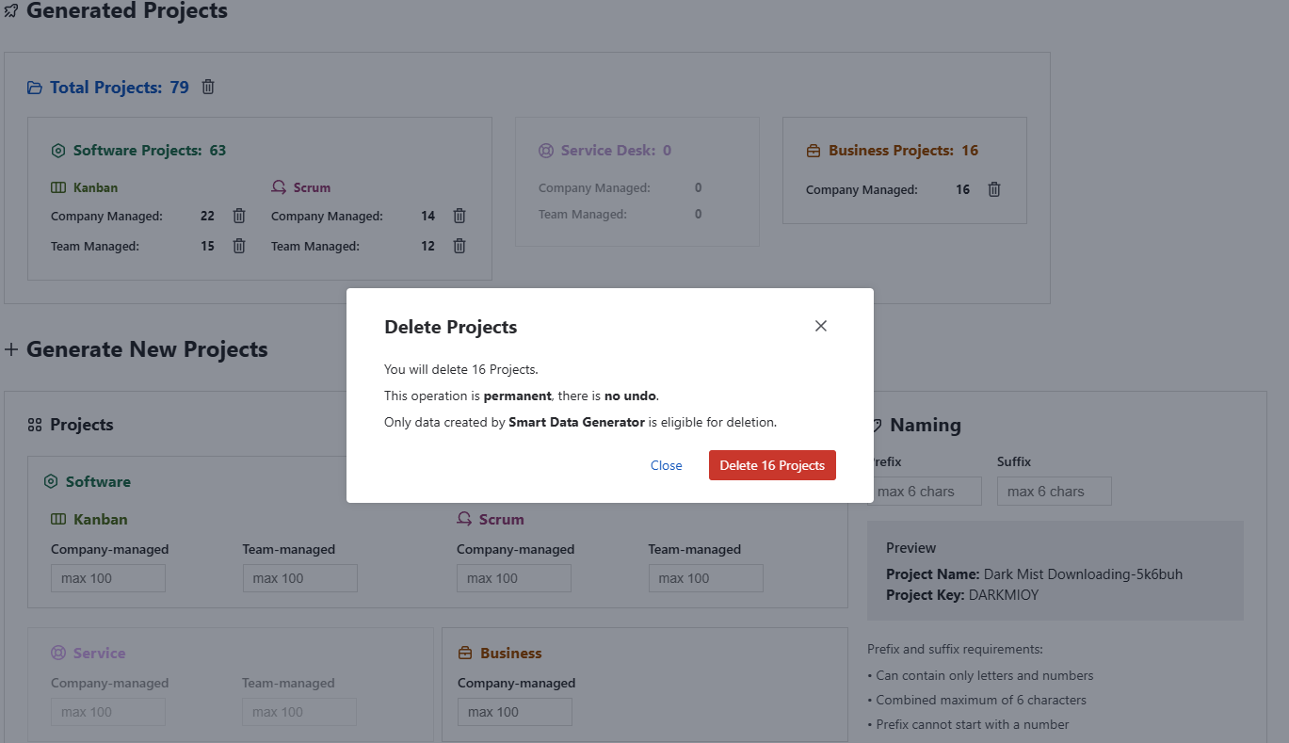Click the Service Desk lifebuoy icon
Screen dimensions: 1289x743
click(546, 151)
